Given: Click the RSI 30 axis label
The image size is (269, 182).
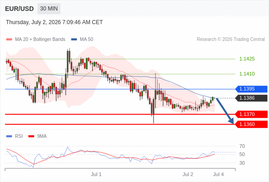Looking at the screenshot, I should click(x=242, y=163).
